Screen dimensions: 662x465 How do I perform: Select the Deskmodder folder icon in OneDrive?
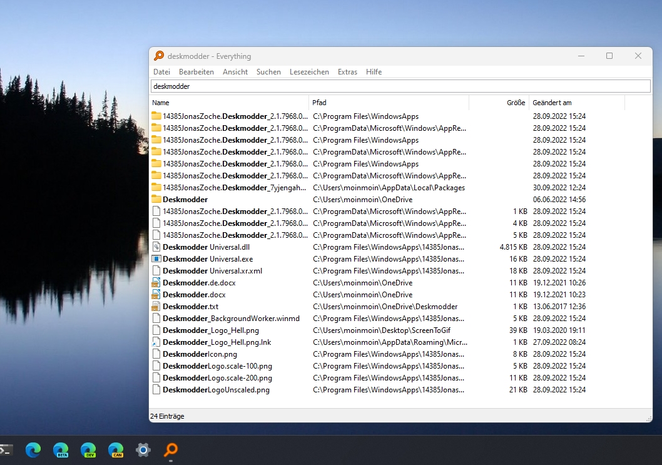156,200
